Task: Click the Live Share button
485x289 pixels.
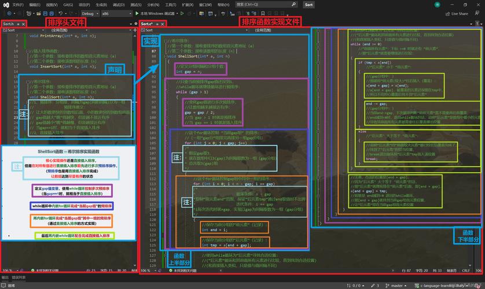Action: click(457, 14)
